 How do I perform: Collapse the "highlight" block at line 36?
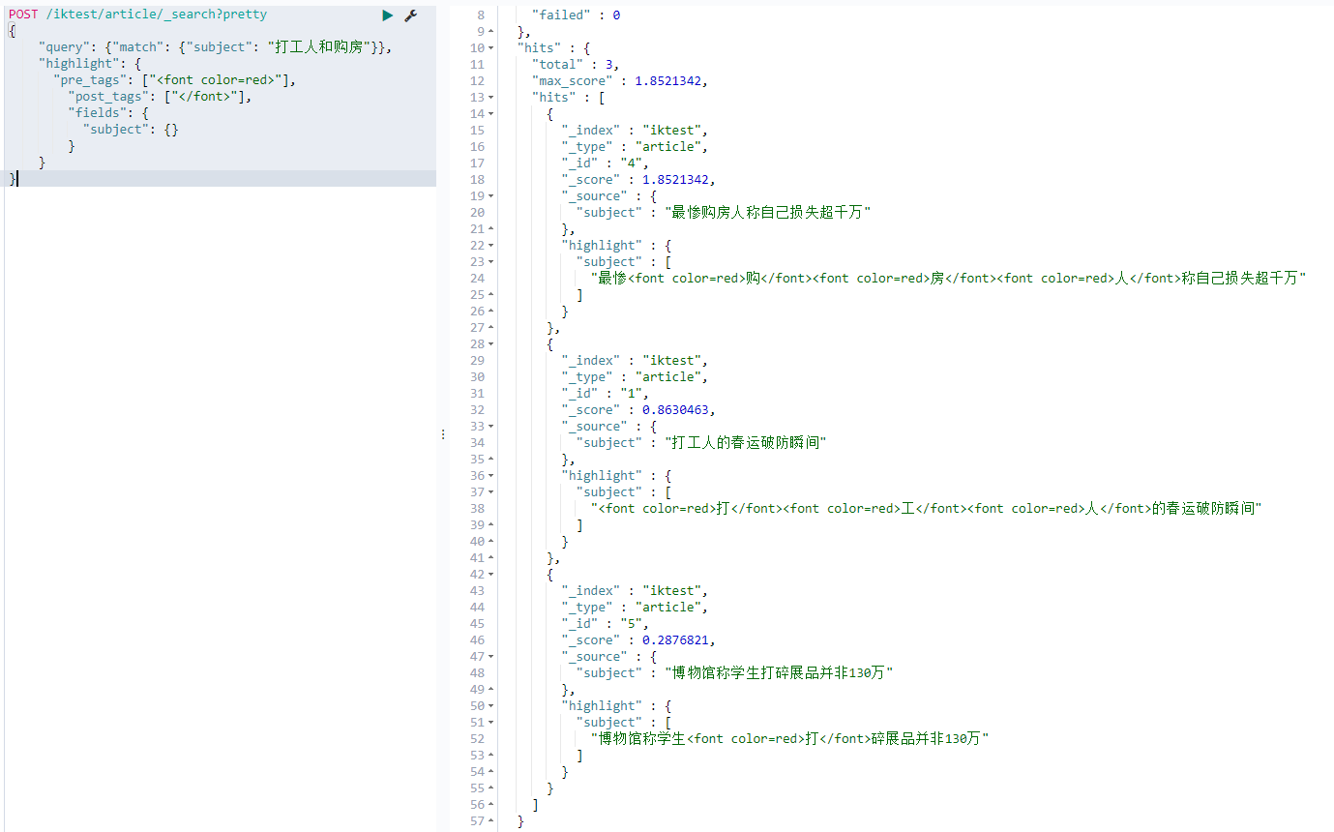point(490,476)
